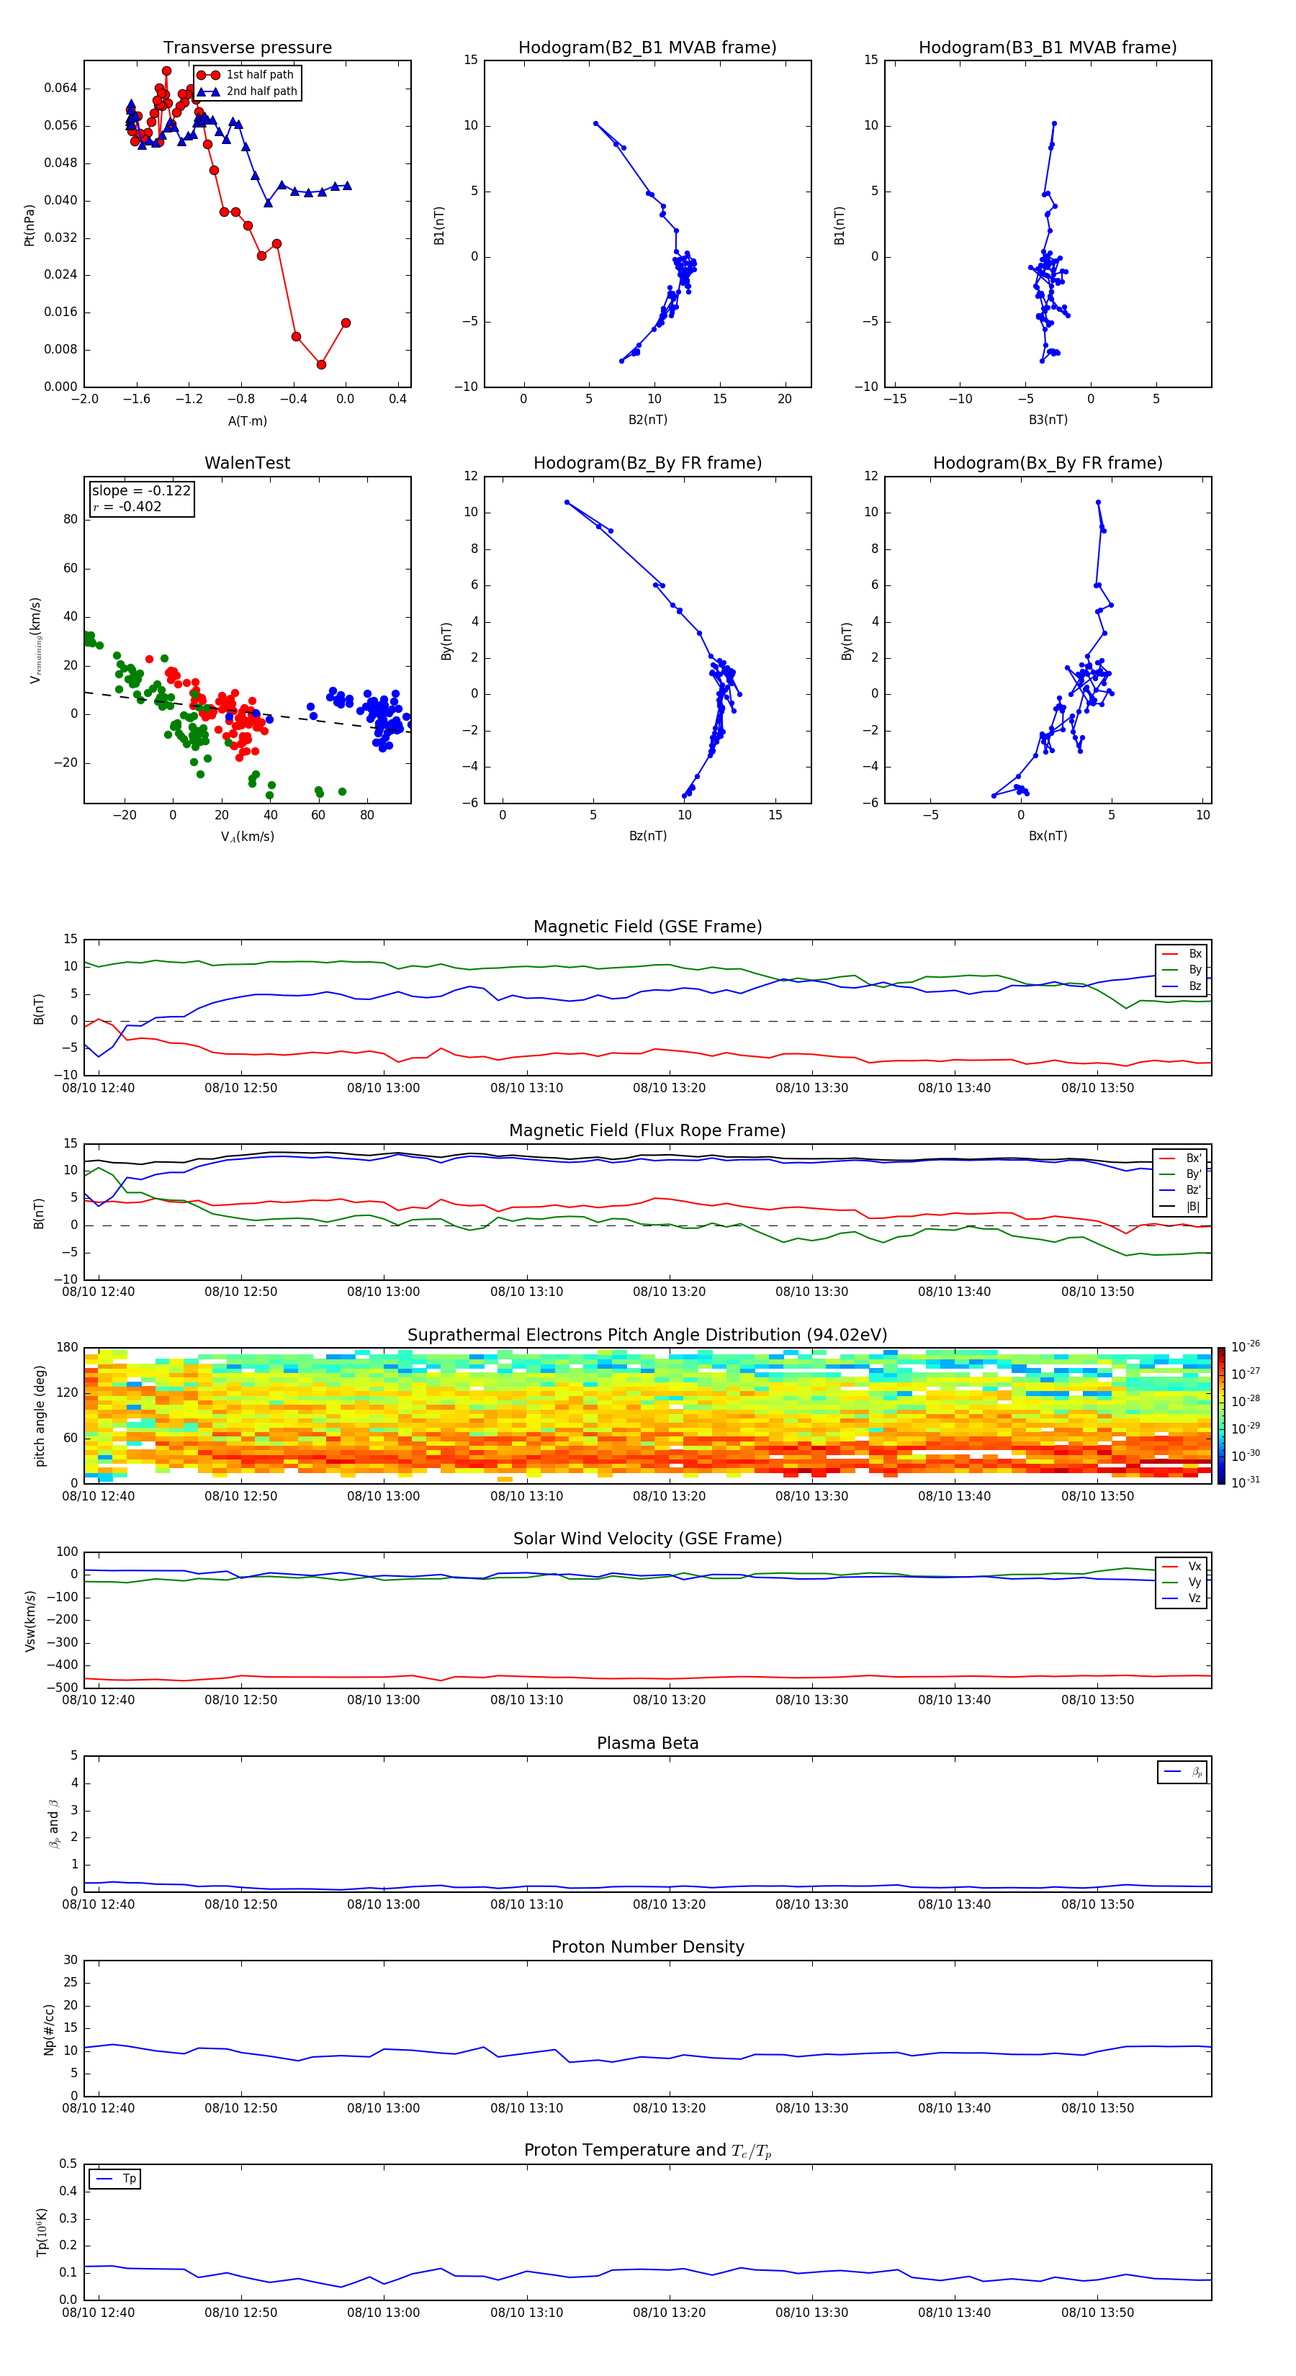This screenshot has height=2376, width=1296.
Task: Click the 'Hodogram(B2_B1 MVAB frame)' title
Action: pyautogui.click(x=647, y=47)
